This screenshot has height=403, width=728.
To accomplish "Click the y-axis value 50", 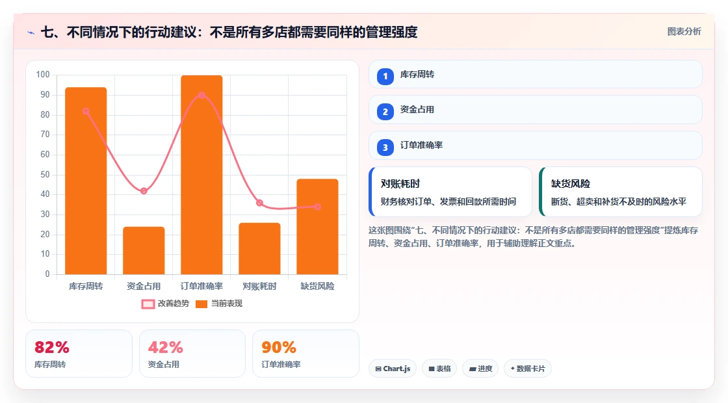I will click(45, 175).
